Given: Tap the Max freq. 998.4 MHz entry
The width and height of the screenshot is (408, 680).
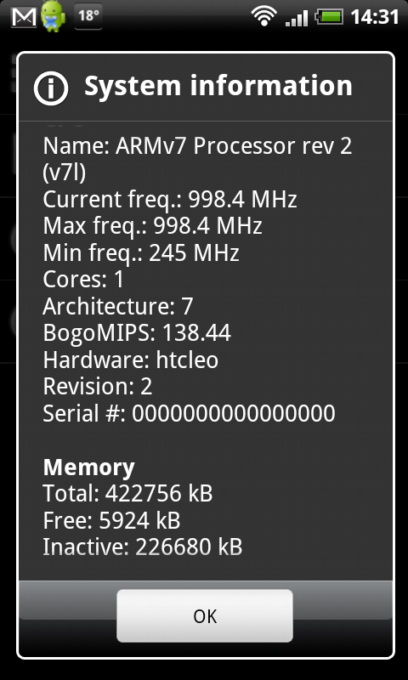Looking at the screenshot, I should click(153, 226).
